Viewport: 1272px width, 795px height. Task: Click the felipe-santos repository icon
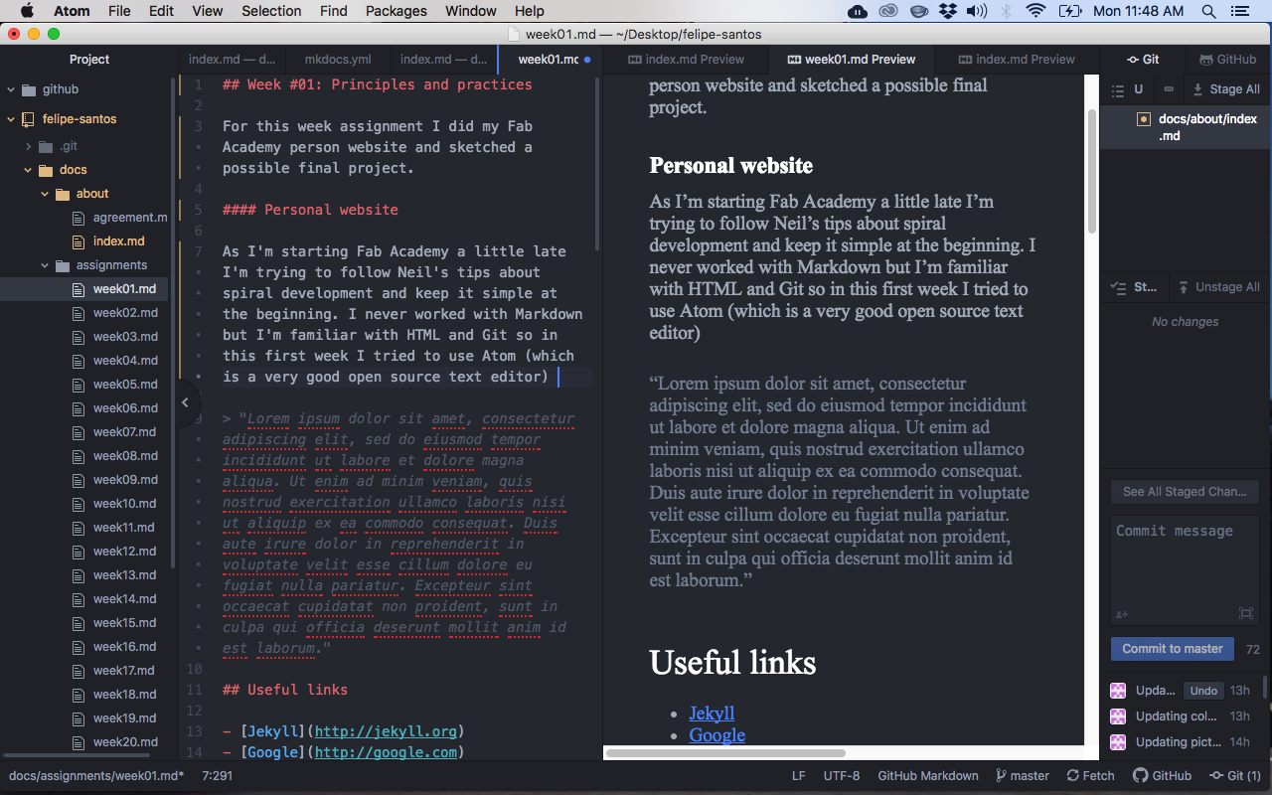28,119
